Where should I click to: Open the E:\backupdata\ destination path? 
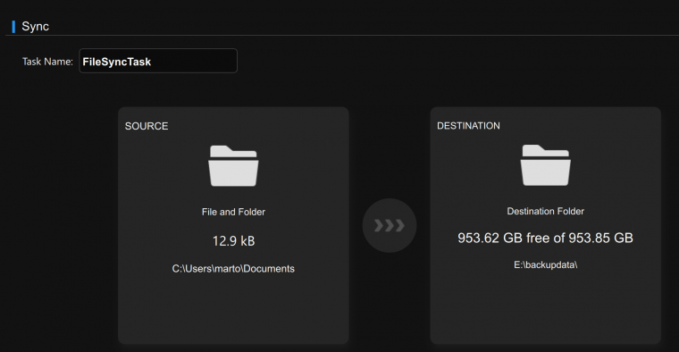(546, 264)
